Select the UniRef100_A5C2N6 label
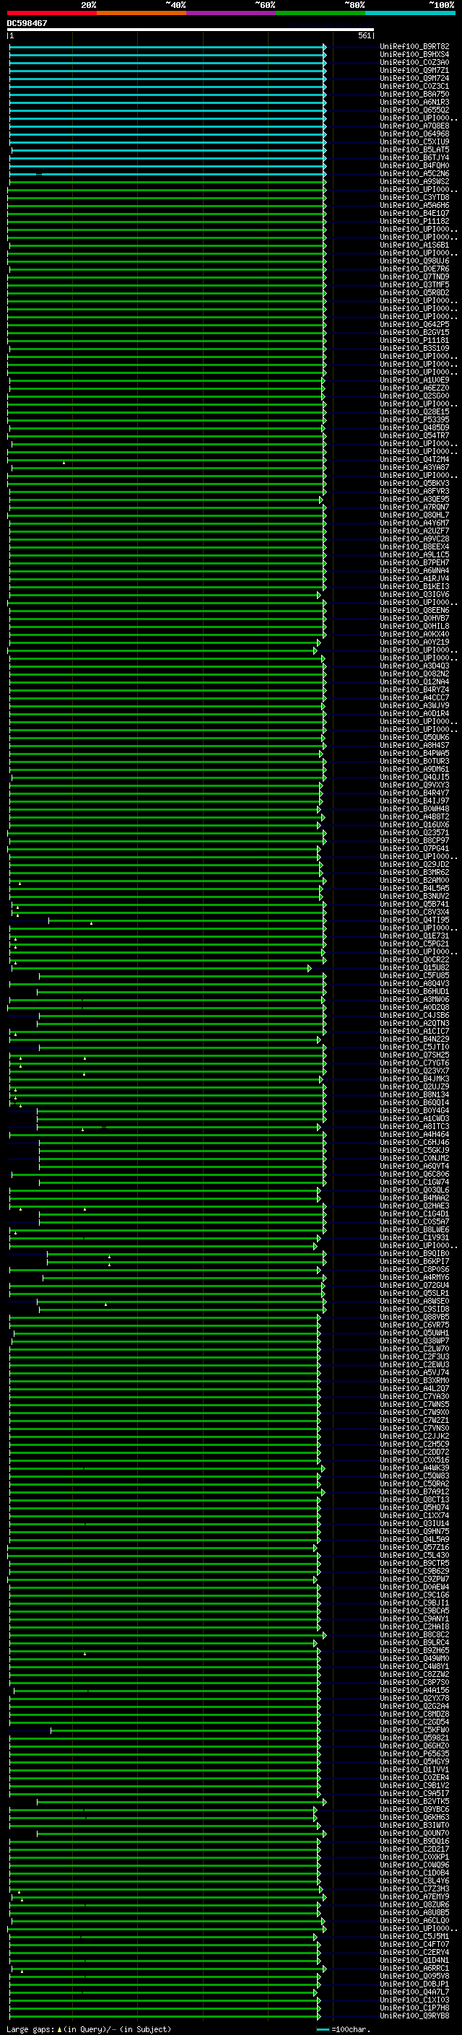462x2035 pixels. (x=414, y=174)
